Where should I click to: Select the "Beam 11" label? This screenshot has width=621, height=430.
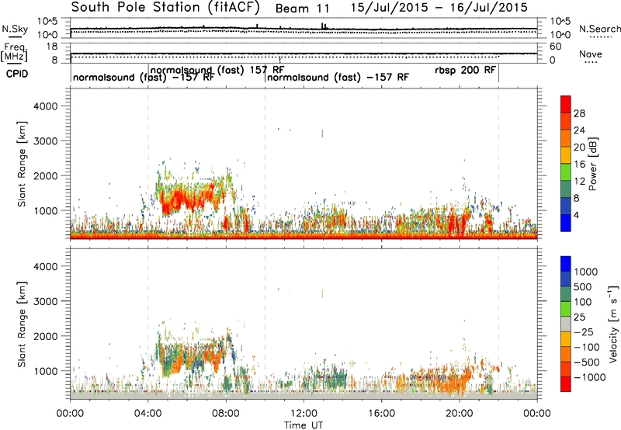tap(302, 8)
